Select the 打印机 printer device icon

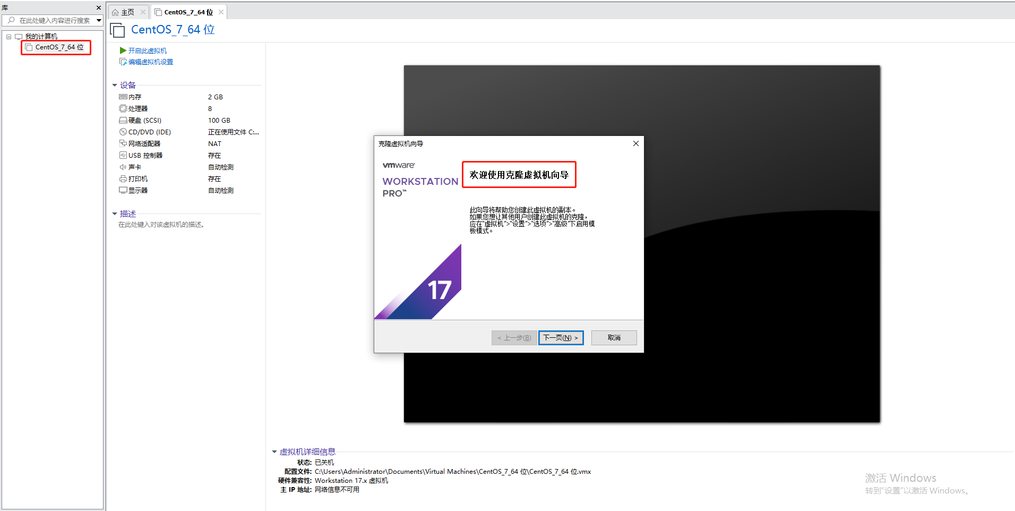click(x=123, y=178)
